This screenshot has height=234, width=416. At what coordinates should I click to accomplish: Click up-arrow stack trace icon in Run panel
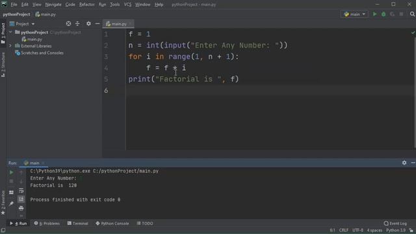(21, 172)
